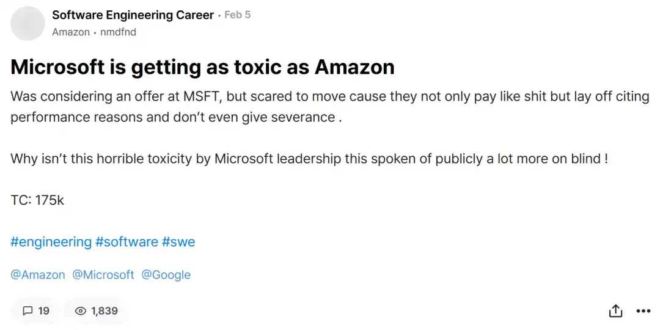Click the Amazon company label under author
This screenshot has width=660, height=330.
tap(71, 32)
